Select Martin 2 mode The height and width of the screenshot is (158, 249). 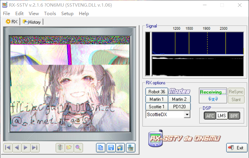pos(179,99)
